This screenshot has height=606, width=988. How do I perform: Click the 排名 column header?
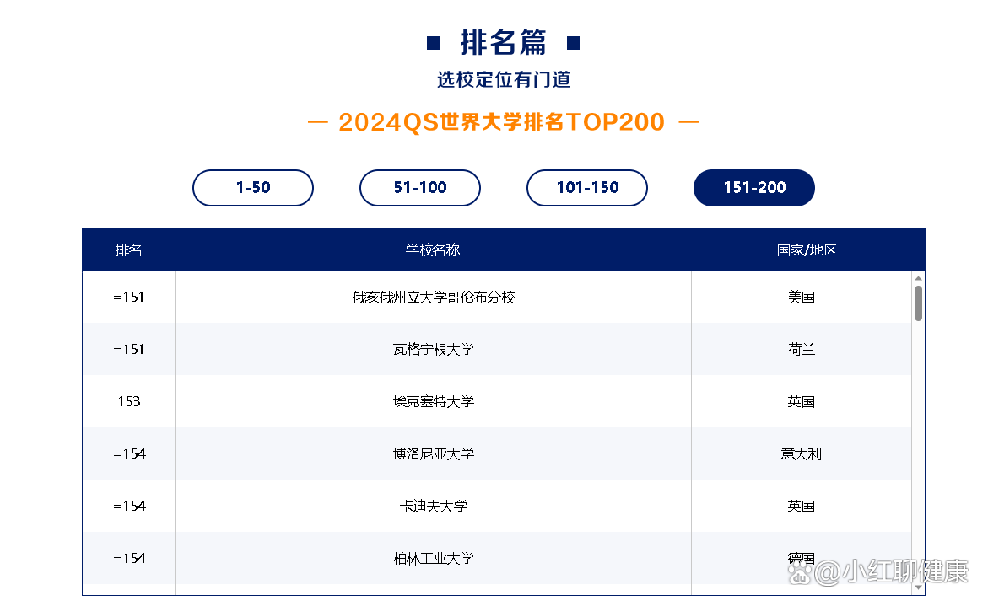coord(128,249)
